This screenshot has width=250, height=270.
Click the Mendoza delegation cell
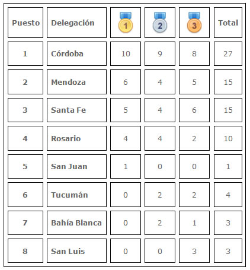(76, 82)
